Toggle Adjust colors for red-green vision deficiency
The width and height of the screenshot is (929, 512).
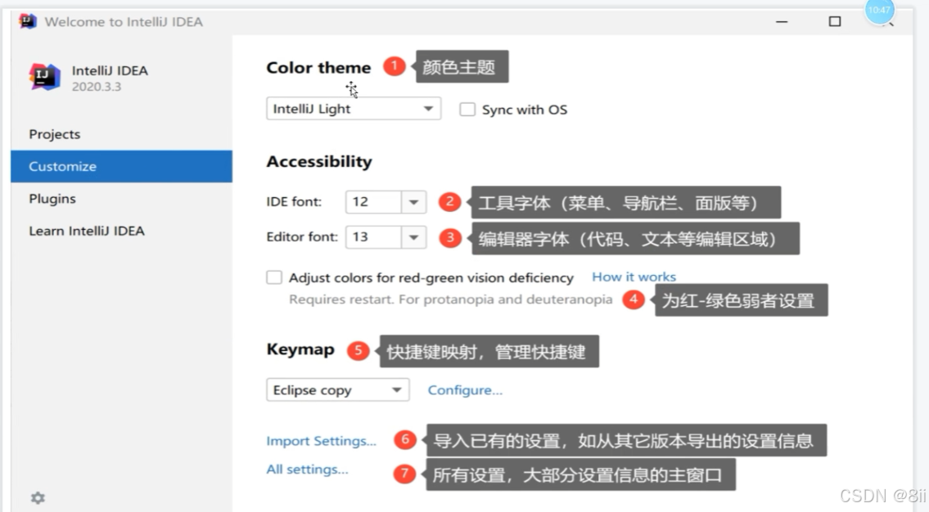(273, 277)
